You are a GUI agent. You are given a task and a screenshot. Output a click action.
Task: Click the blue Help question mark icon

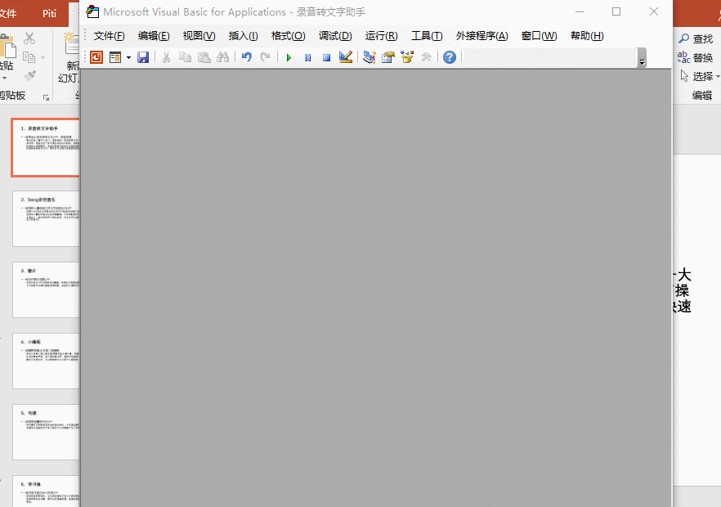tap(450, 57)
